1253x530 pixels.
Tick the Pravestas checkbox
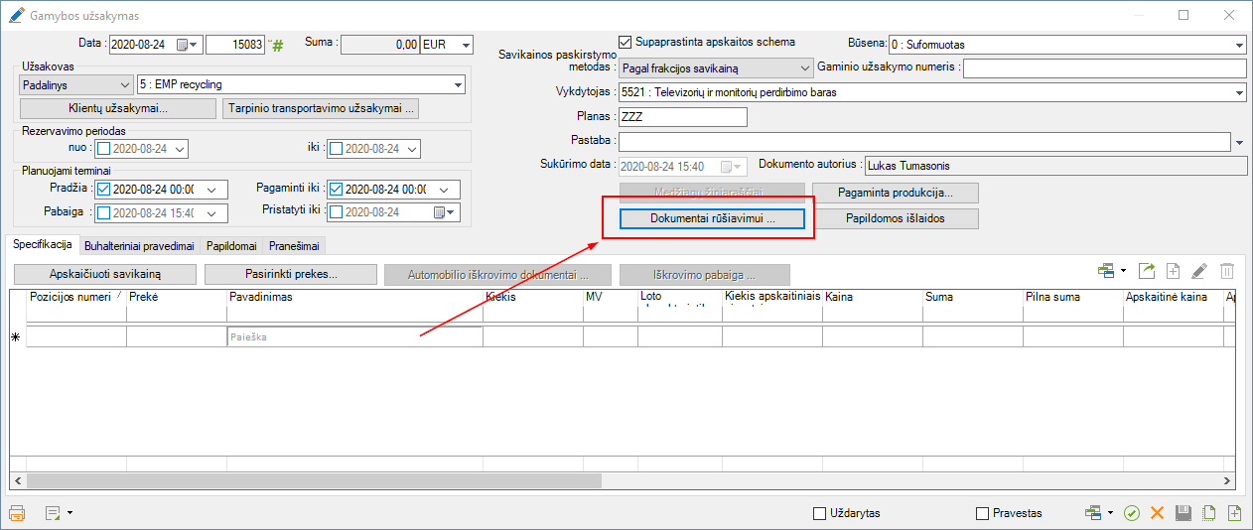pyautogui.click(x=983, y=513)
